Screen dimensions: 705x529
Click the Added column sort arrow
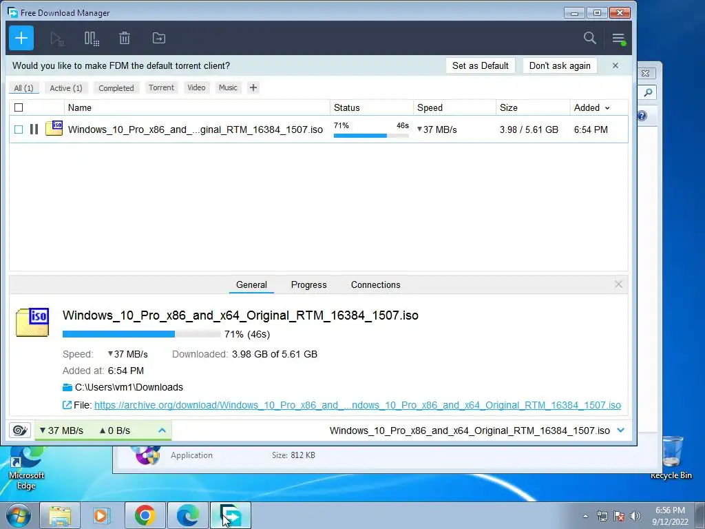tap(607, 108)
